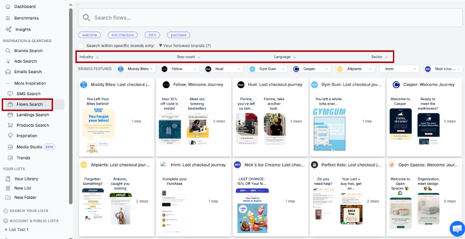Screen dimensions: 465x239
Task: Open List Test 1 list
Action: (x=19, y=230)
